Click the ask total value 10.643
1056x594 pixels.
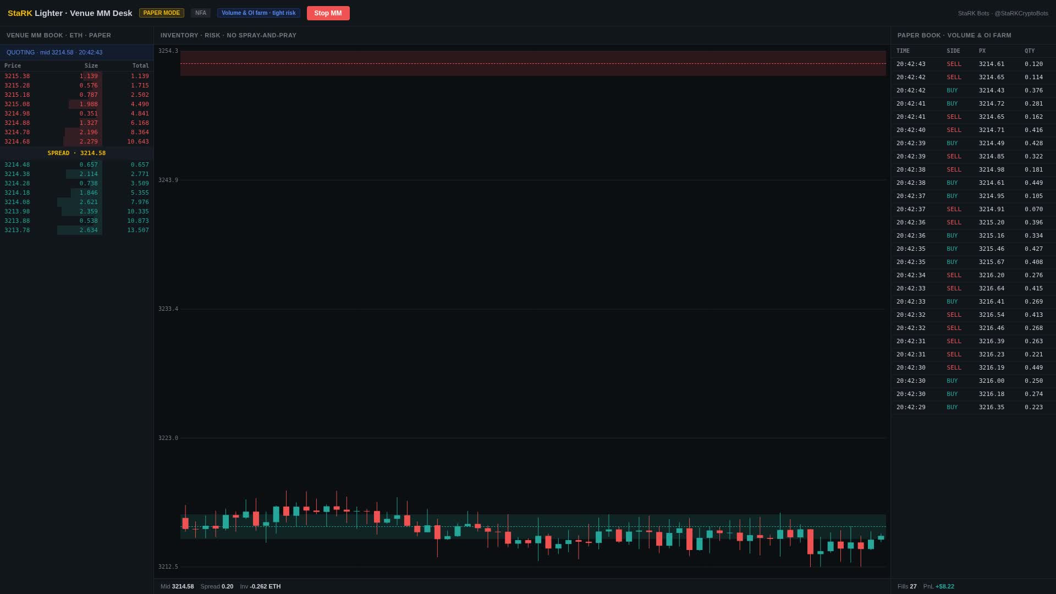(x=138, y=142)
